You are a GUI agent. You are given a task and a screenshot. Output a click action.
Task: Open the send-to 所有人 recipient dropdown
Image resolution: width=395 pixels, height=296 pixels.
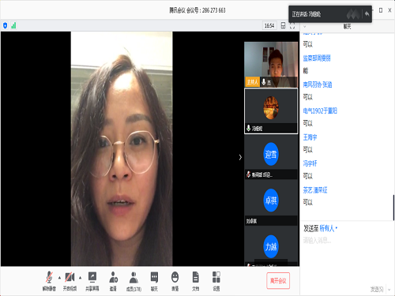point(328,228)
